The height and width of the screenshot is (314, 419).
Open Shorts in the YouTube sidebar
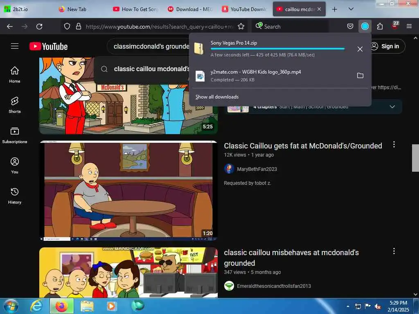(15, 105)
